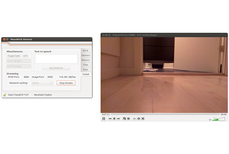The width and height of the screenshot is (229, 154).
Task: Toggle loop mode in VLC
Action: [139, 118]
